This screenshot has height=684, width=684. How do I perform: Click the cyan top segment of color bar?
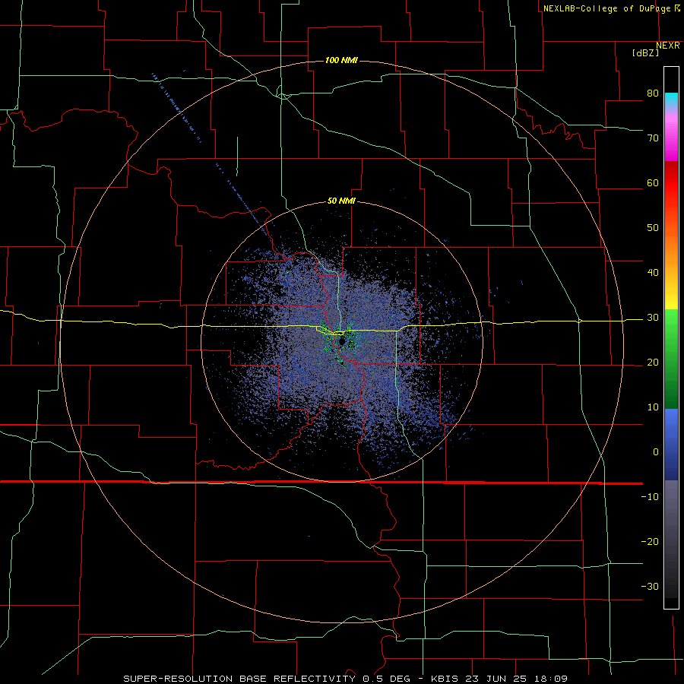click(671, 100)
